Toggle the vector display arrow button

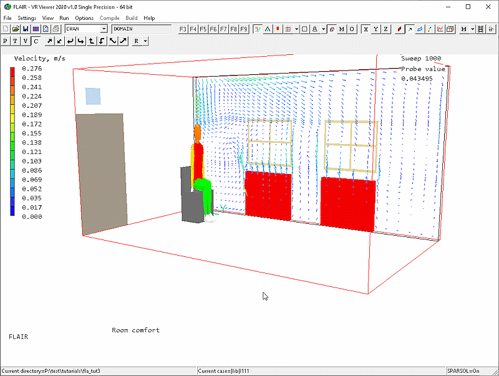[x=410, y=29]
